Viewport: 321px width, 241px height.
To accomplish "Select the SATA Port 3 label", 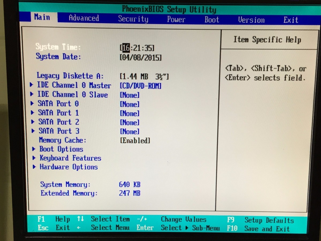I will (59, 131).
